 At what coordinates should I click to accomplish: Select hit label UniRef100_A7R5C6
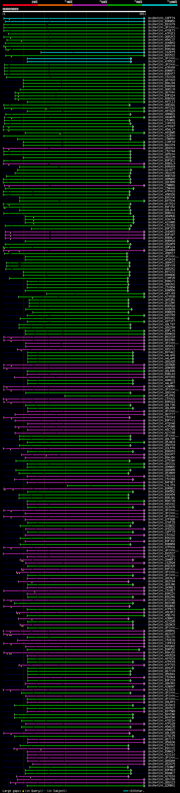click(161, 62)
